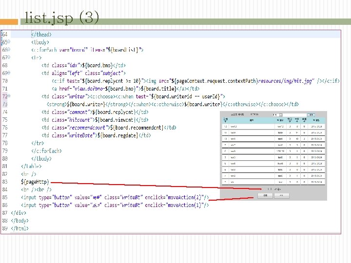The width and height of the screenshot is (351, 263).
Task: Click the c:if replycnt test on line 70
Action: 99,81
